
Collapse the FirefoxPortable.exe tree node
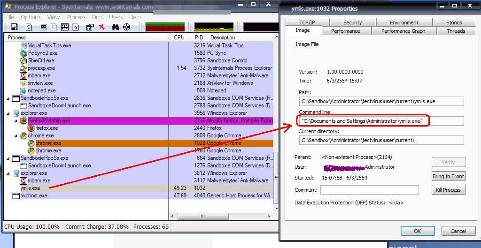click(16, 120)
